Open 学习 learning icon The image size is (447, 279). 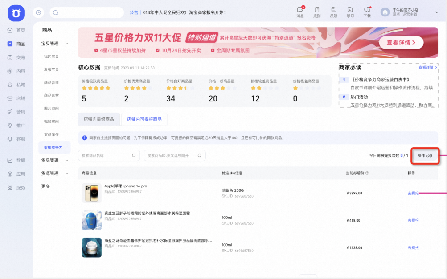[350, 12]
